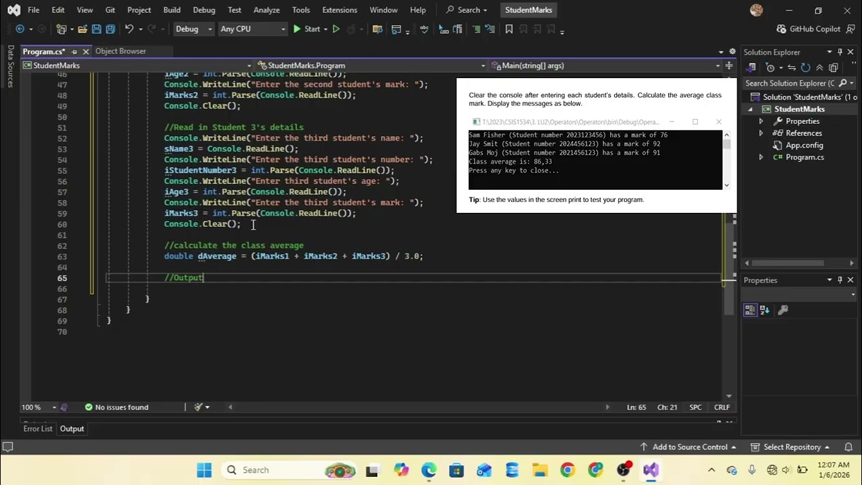Click the Property Pages wrench icon
The width and height of the screenshot is (862, 485).
[x=783, y=310]
